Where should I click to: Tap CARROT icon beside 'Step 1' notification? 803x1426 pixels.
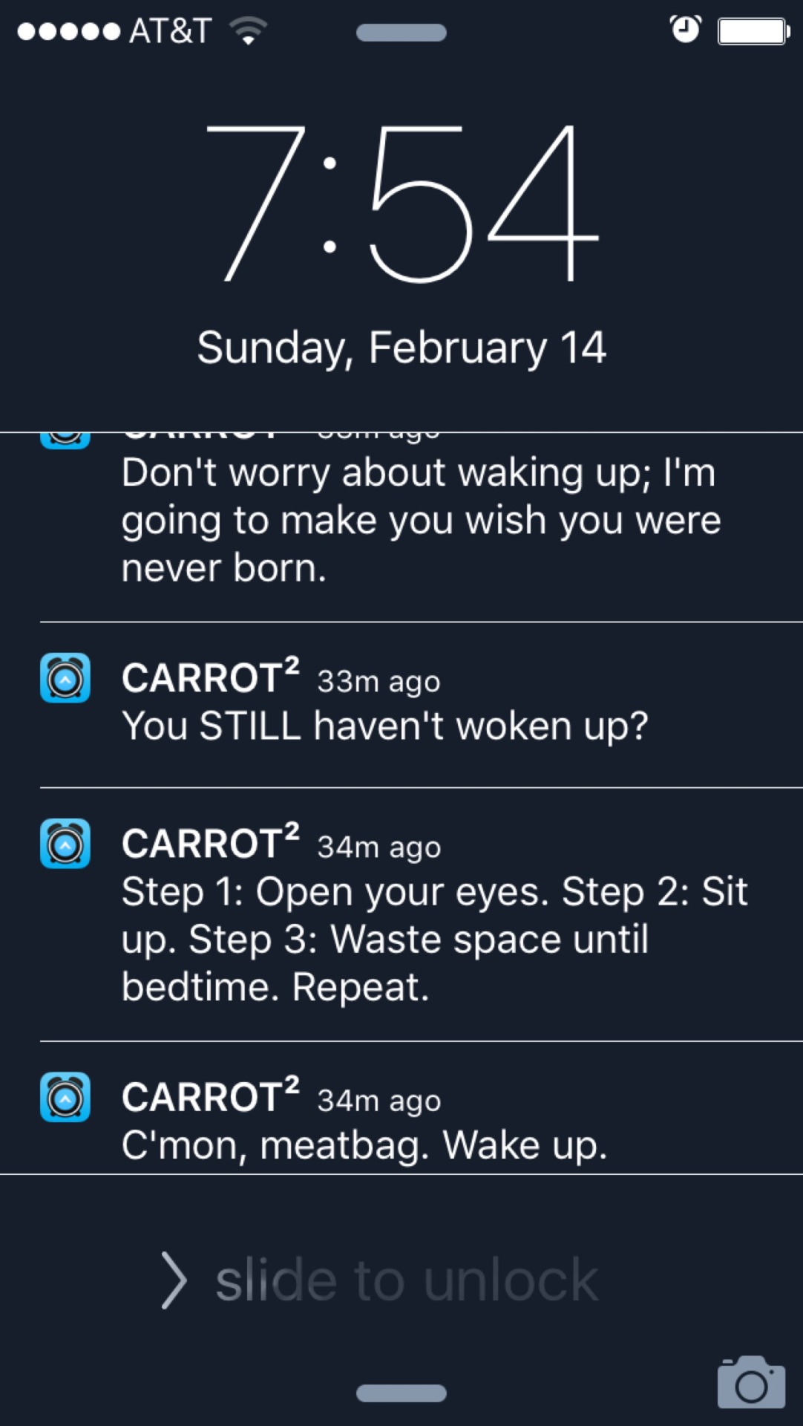coord(65,844)
